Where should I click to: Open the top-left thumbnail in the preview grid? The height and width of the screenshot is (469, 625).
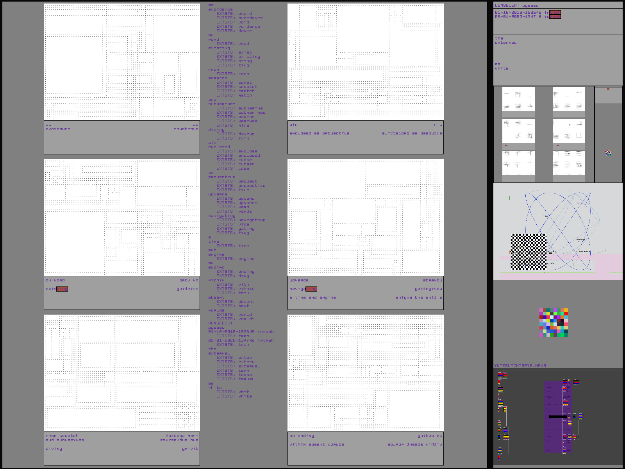pyautogui.click(x=518, y=99)
